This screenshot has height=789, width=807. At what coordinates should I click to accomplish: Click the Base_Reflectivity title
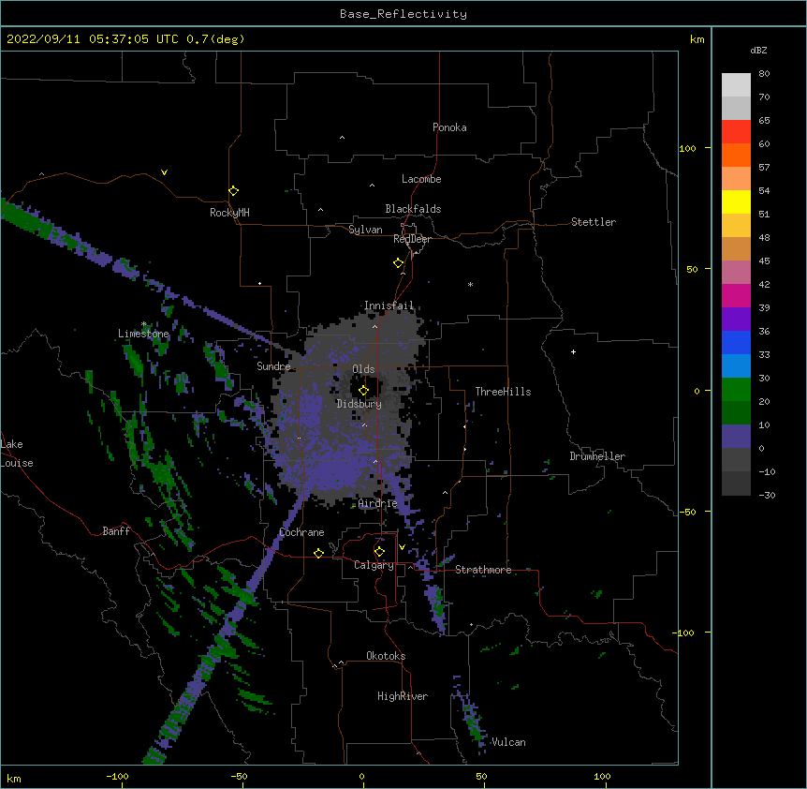[x=403, y=14]
